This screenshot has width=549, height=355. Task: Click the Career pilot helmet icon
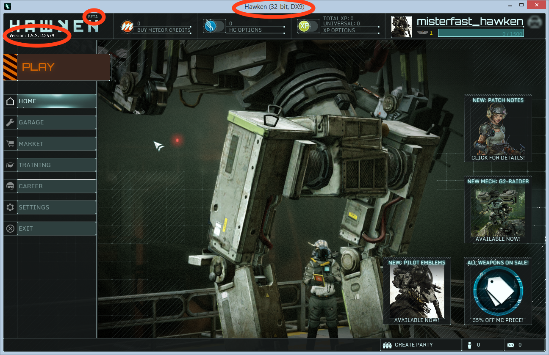[10, 186]
